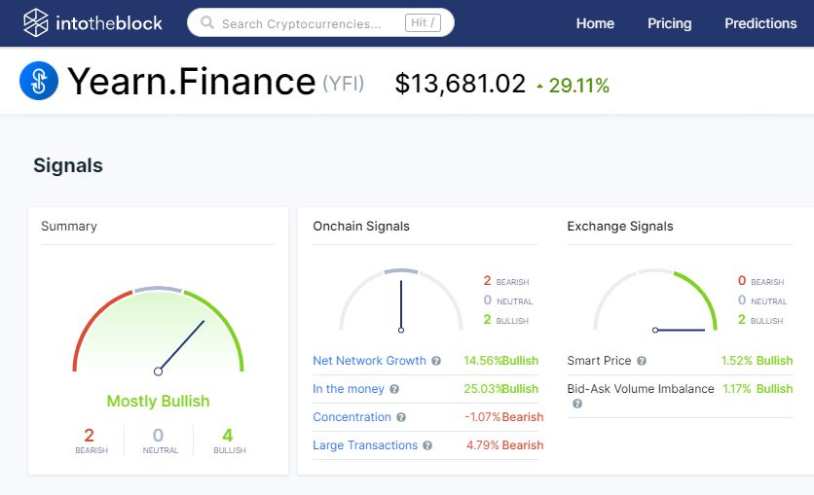This screenshot has height=495, width=814.
Task: Click the Smart Price label
Action: coord(599,360)
